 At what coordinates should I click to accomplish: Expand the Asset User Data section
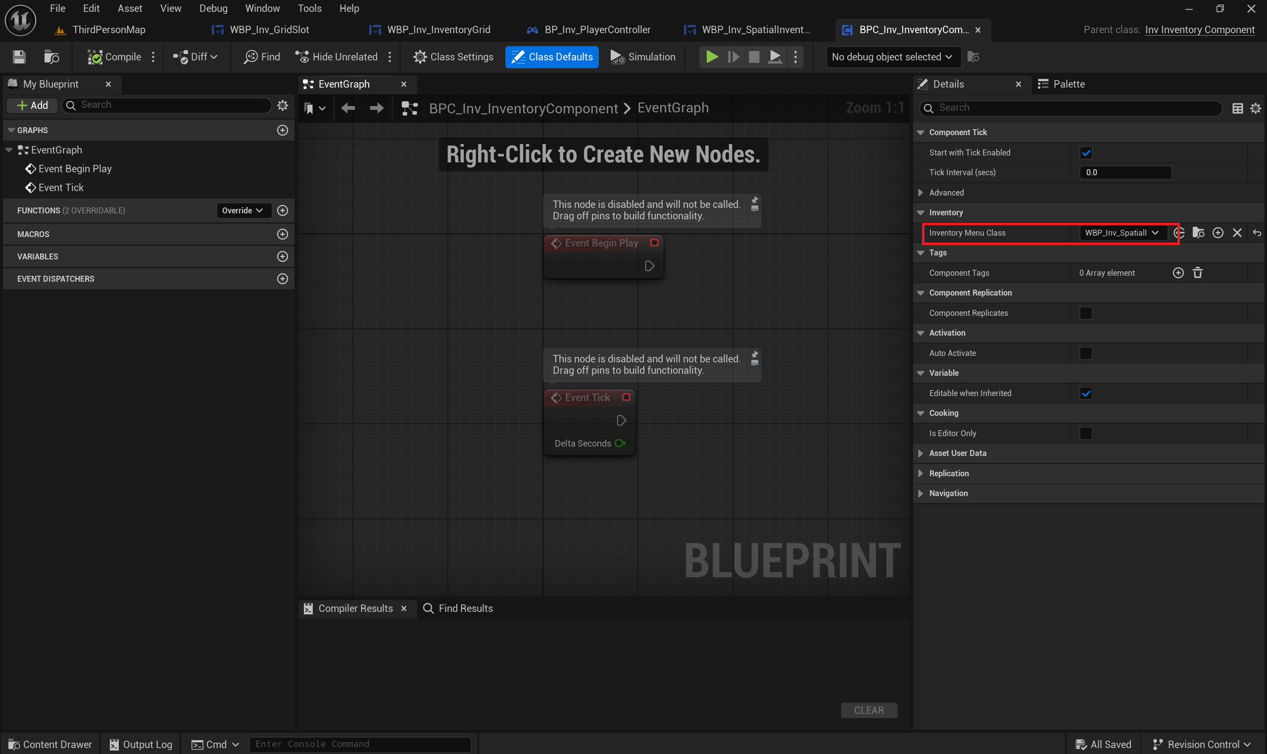click(x=920, y=453)
